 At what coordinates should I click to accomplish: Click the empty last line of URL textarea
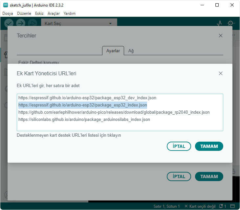120,127
